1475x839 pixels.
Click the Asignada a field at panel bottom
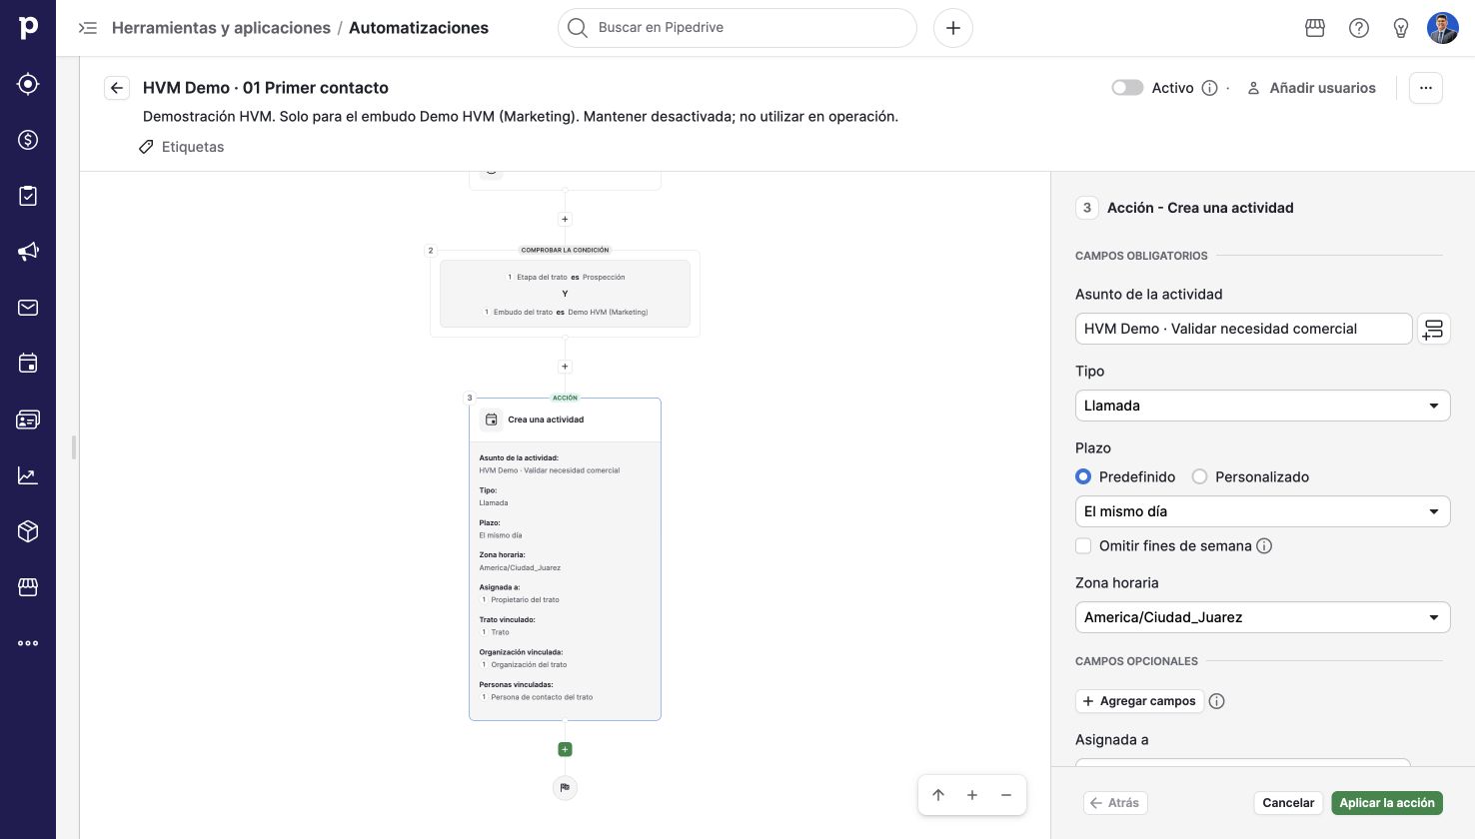tap(1242, 763)
